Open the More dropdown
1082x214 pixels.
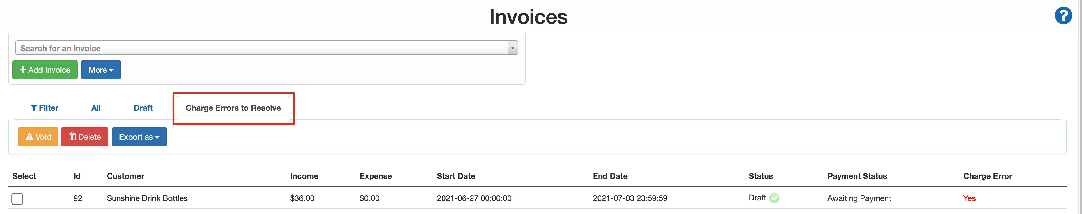(101, 70)
